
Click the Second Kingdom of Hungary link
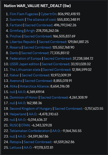coord(31,108)
